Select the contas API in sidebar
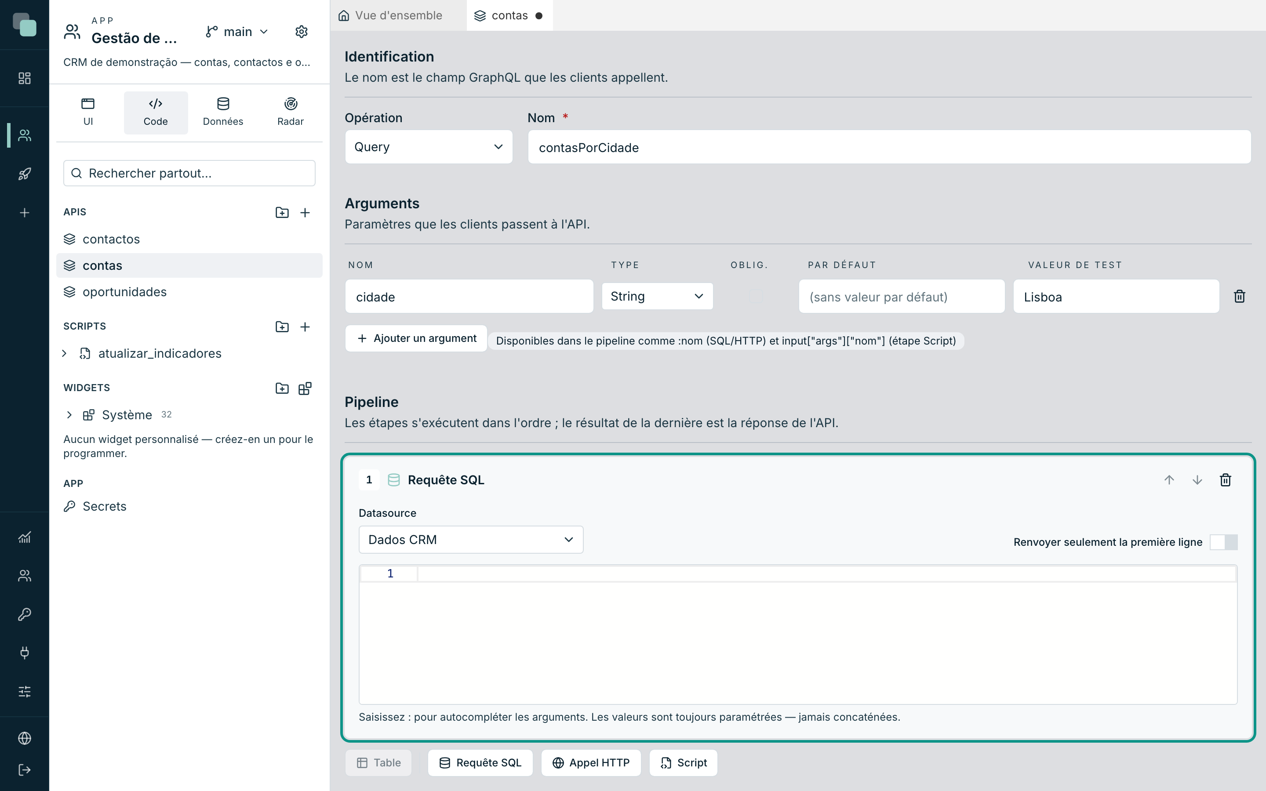This screenshot has width=1266, height=791. coord(189,265)
